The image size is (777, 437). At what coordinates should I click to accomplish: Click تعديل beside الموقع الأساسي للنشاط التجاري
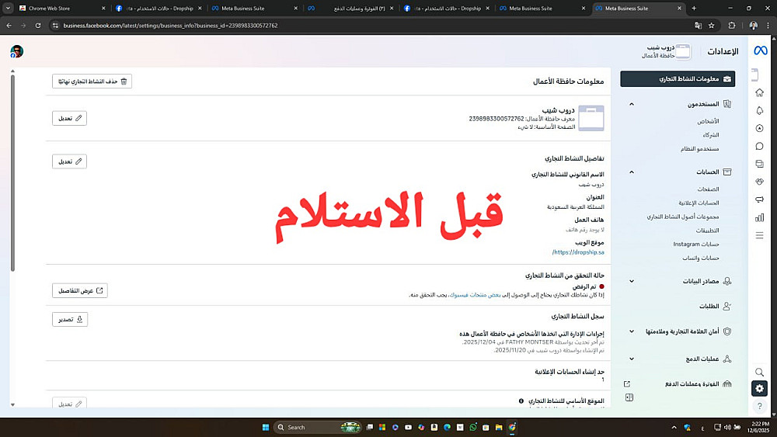point(69,404)
